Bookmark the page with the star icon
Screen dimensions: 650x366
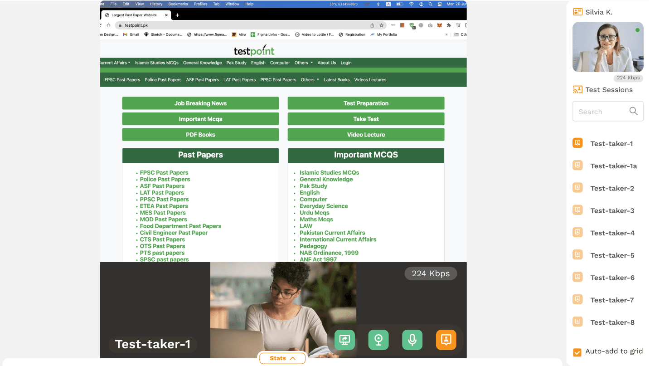pos(382,25)
